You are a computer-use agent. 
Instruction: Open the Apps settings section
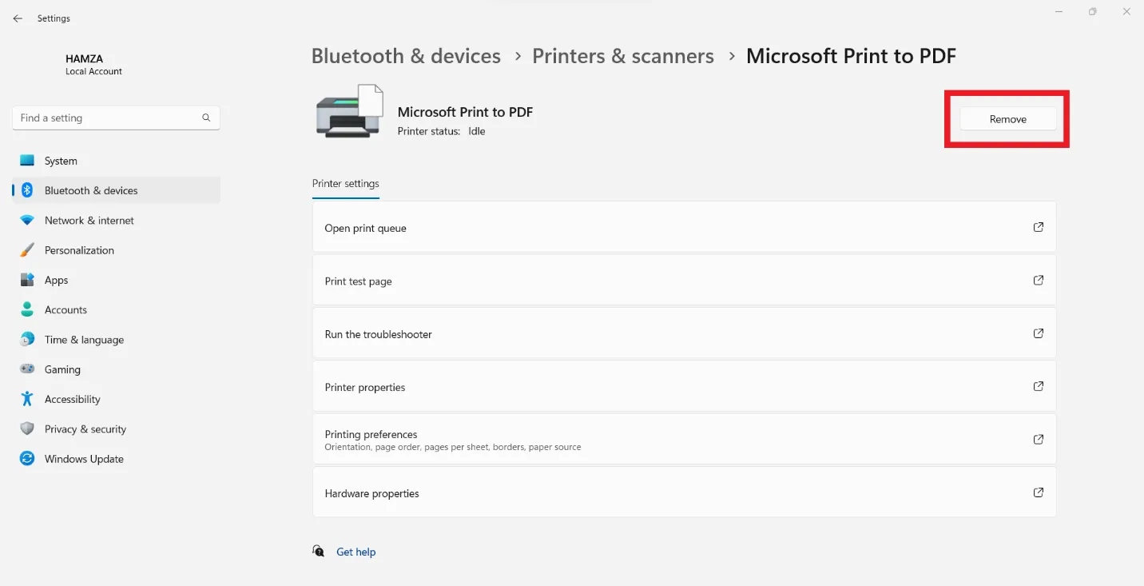point(56,279)
